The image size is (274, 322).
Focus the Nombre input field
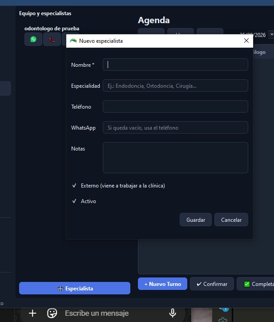click(175, 65)
